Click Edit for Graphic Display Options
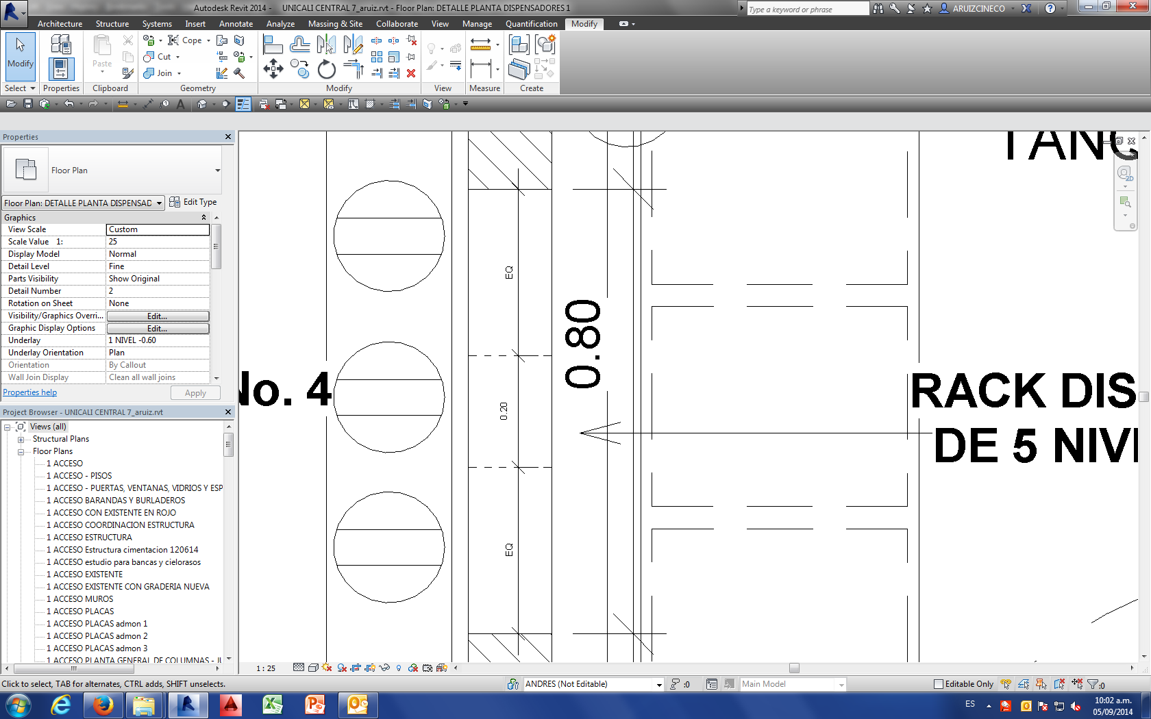This screenshot has height=719, width=1151. pos(158,329)
